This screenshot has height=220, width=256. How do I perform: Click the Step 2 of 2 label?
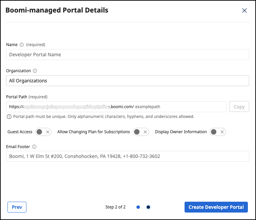[115, 207]
